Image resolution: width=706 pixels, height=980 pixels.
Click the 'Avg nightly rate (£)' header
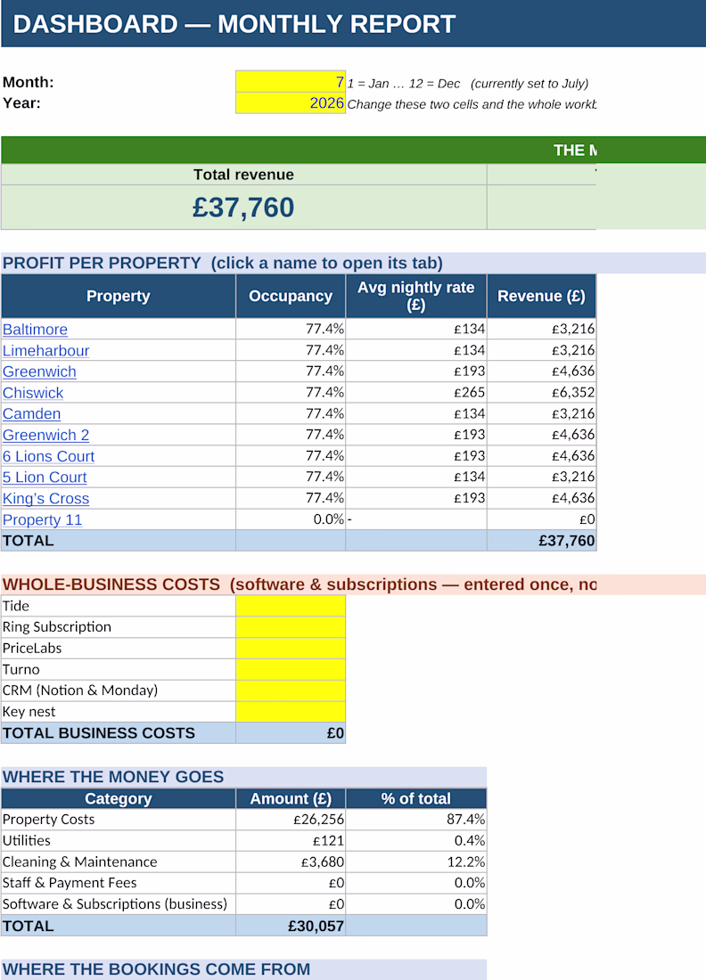(x=416, y=297)
